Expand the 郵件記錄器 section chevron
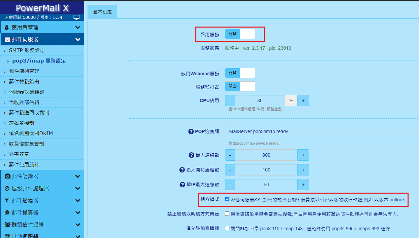Viewport: 419px width, 238px height. pos(78,176)
